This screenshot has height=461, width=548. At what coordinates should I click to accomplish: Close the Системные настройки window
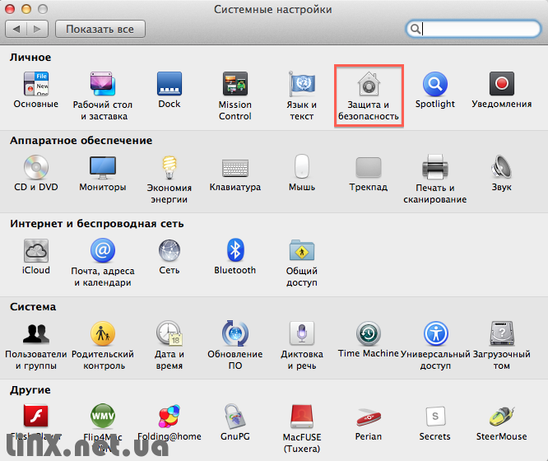point(10,9)
